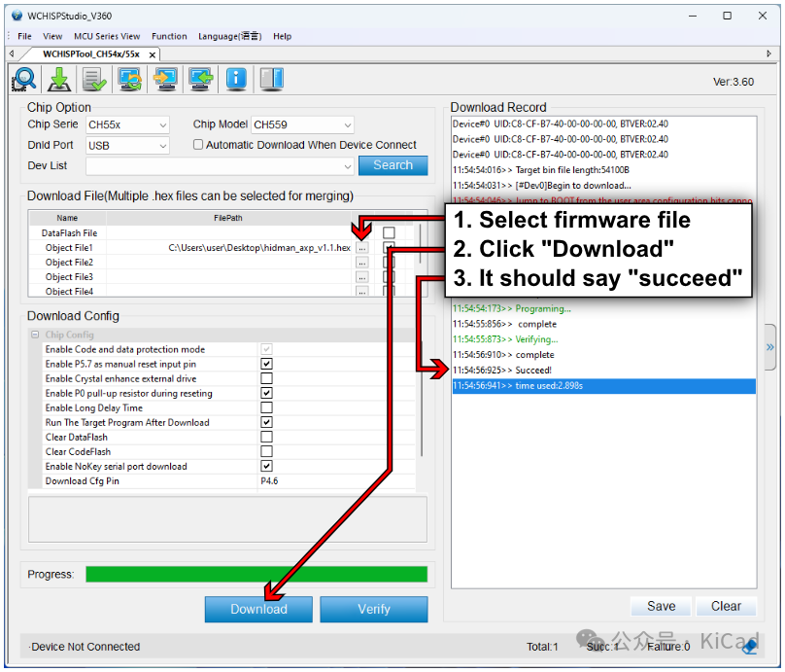Open the Function menu
This screenshot has height=672, width=785.
[x=169, y=36]
